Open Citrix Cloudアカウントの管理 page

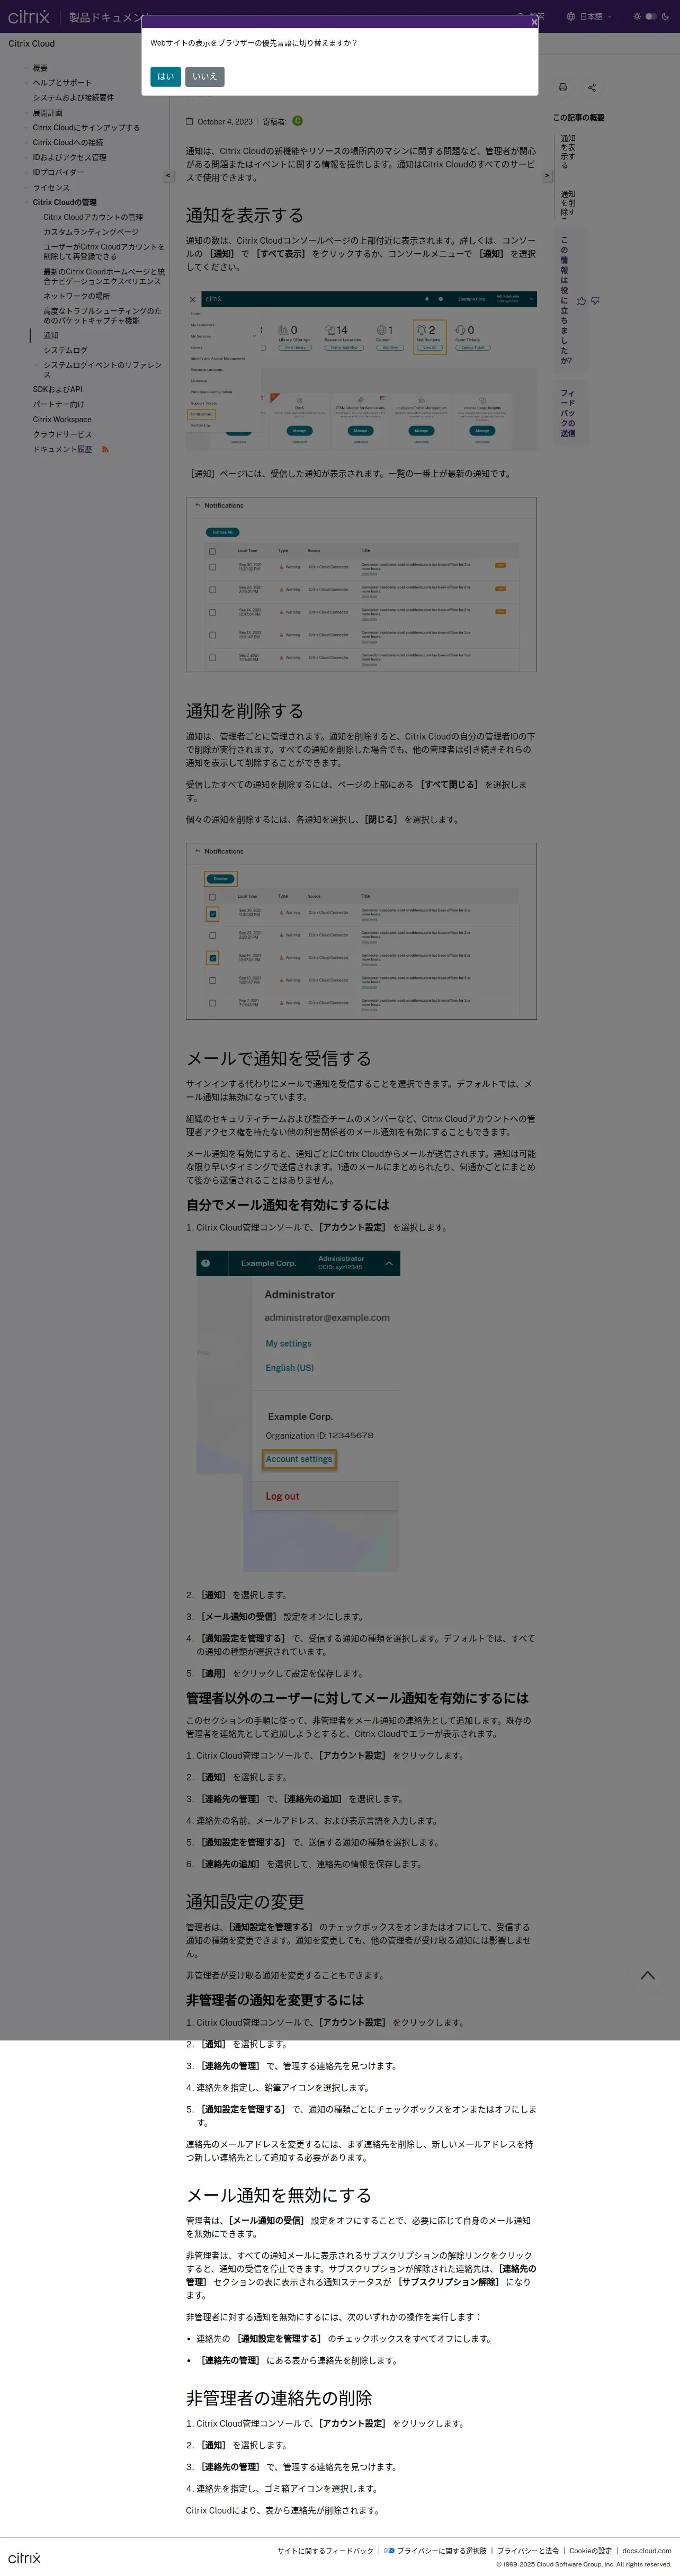point(93,217)
